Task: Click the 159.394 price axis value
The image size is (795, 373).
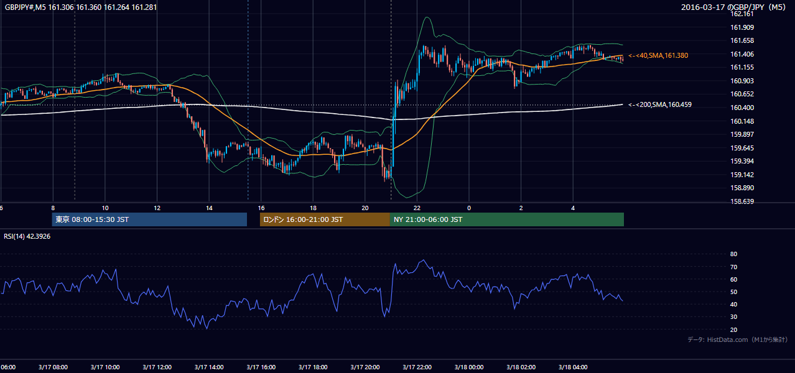Action: tap(742, 161)
